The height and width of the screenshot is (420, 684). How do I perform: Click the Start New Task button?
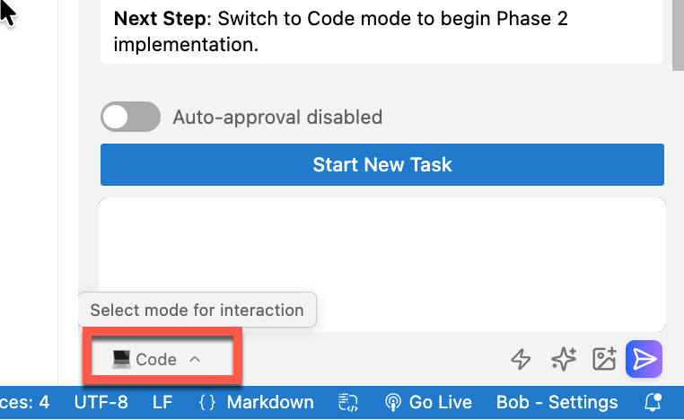(x=381, y=165)
